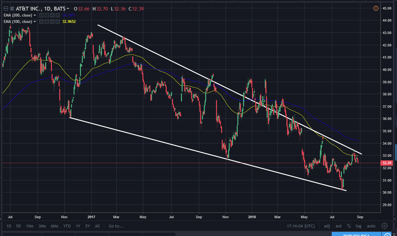
Task: Open EMA 100 settings gear icon
Action: pyautogui.click(x=47, y=22)
